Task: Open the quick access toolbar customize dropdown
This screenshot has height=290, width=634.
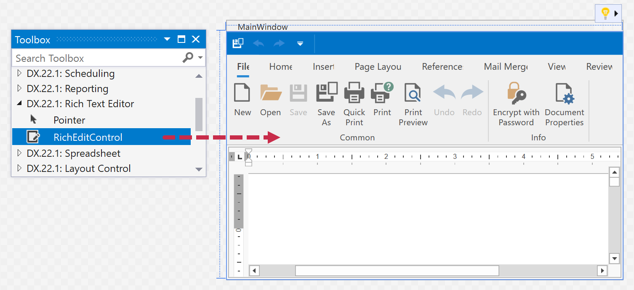Action: pyautogui.click(x=300, y=43)
